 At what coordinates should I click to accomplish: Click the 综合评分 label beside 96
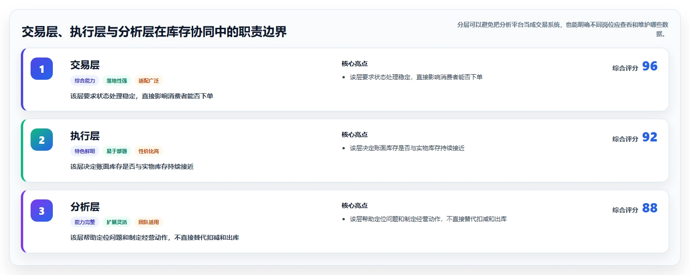[x=625, y=68]
